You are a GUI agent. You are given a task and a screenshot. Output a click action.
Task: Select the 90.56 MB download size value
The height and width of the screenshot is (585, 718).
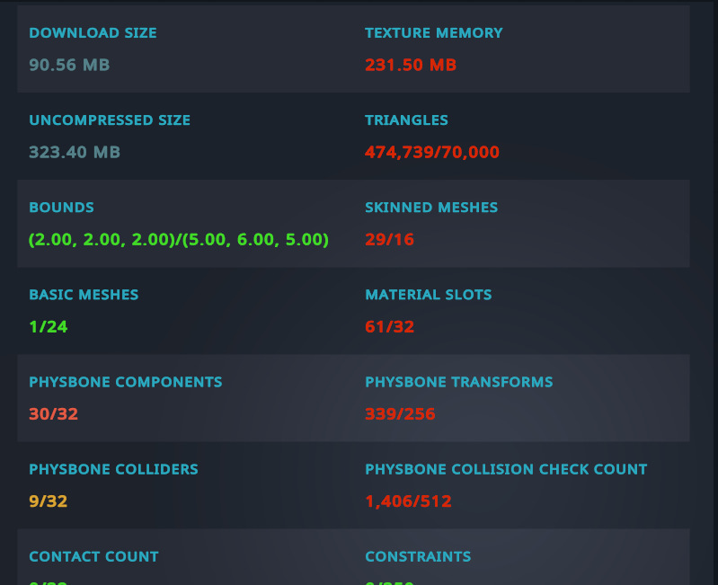point(69,65)
